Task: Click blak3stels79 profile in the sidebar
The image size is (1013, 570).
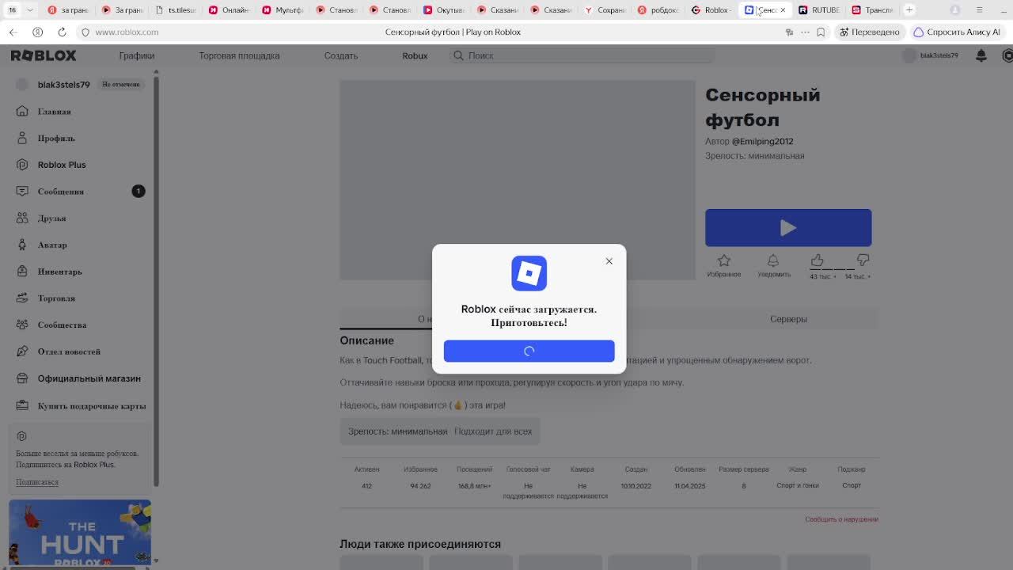Action: coord(63,85)
